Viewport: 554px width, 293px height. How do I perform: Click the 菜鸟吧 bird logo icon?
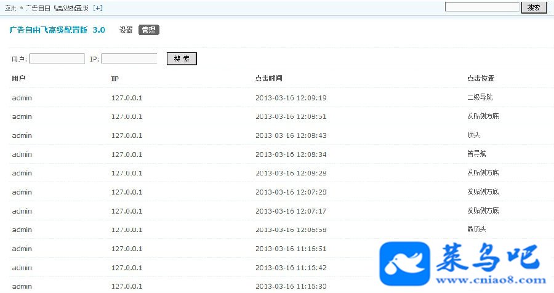tap(404, 263)
